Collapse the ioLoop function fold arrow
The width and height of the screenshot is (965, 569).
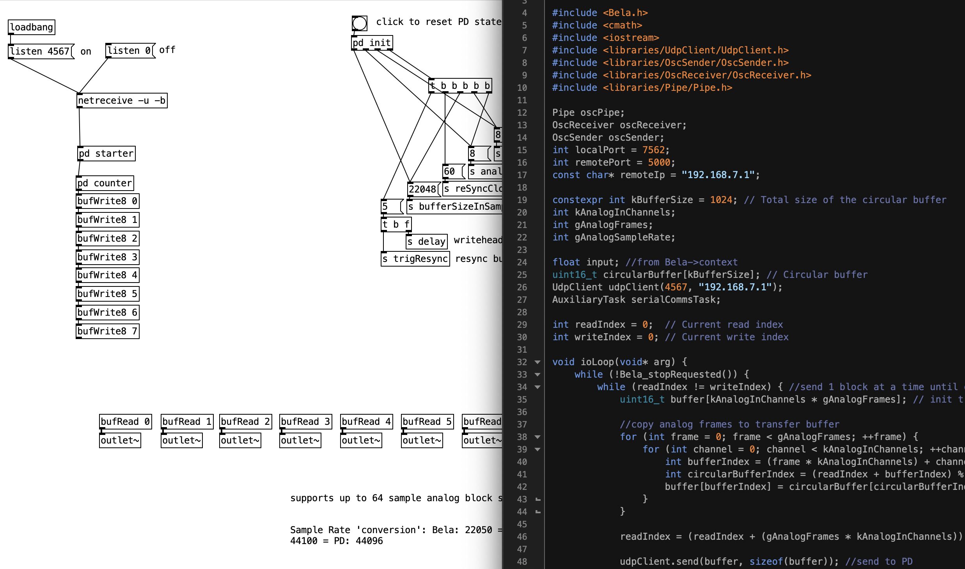(x=537, y=362)
